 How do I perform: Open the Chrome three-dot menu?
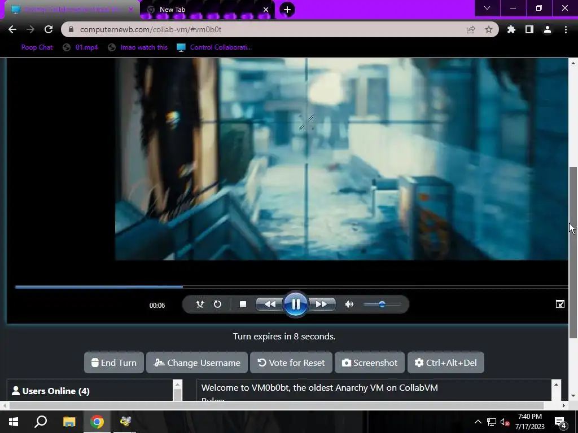566,29
